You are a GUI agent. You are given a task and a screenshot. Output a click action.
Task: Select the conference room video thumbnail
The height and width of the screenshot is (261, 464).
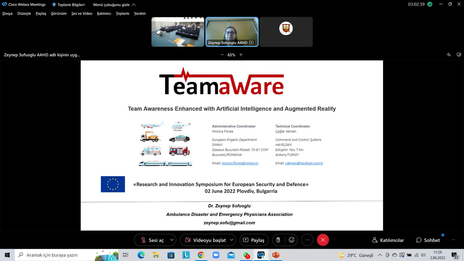[x=178, y=32]
